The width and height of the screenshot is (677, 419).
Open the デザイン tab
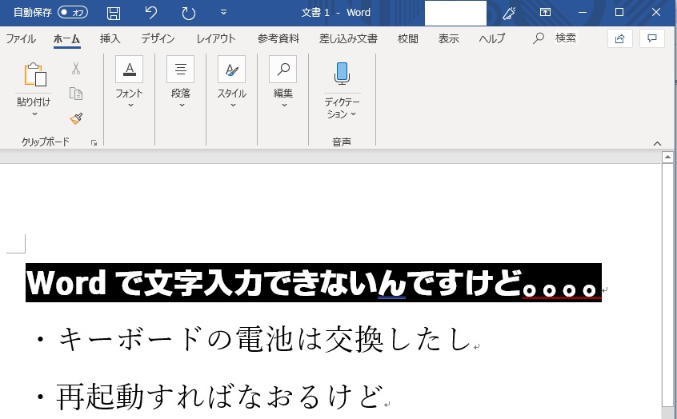(158, 39)
